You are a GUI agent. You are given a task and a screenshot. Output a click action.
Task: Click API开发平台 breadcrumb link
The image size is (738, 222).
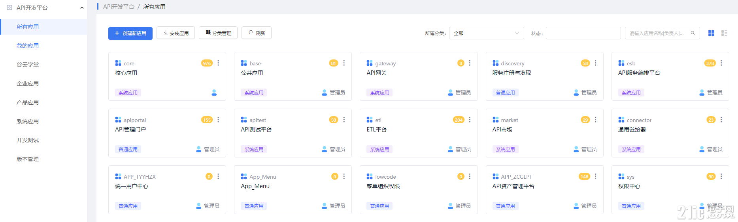[x=119, y=7]
